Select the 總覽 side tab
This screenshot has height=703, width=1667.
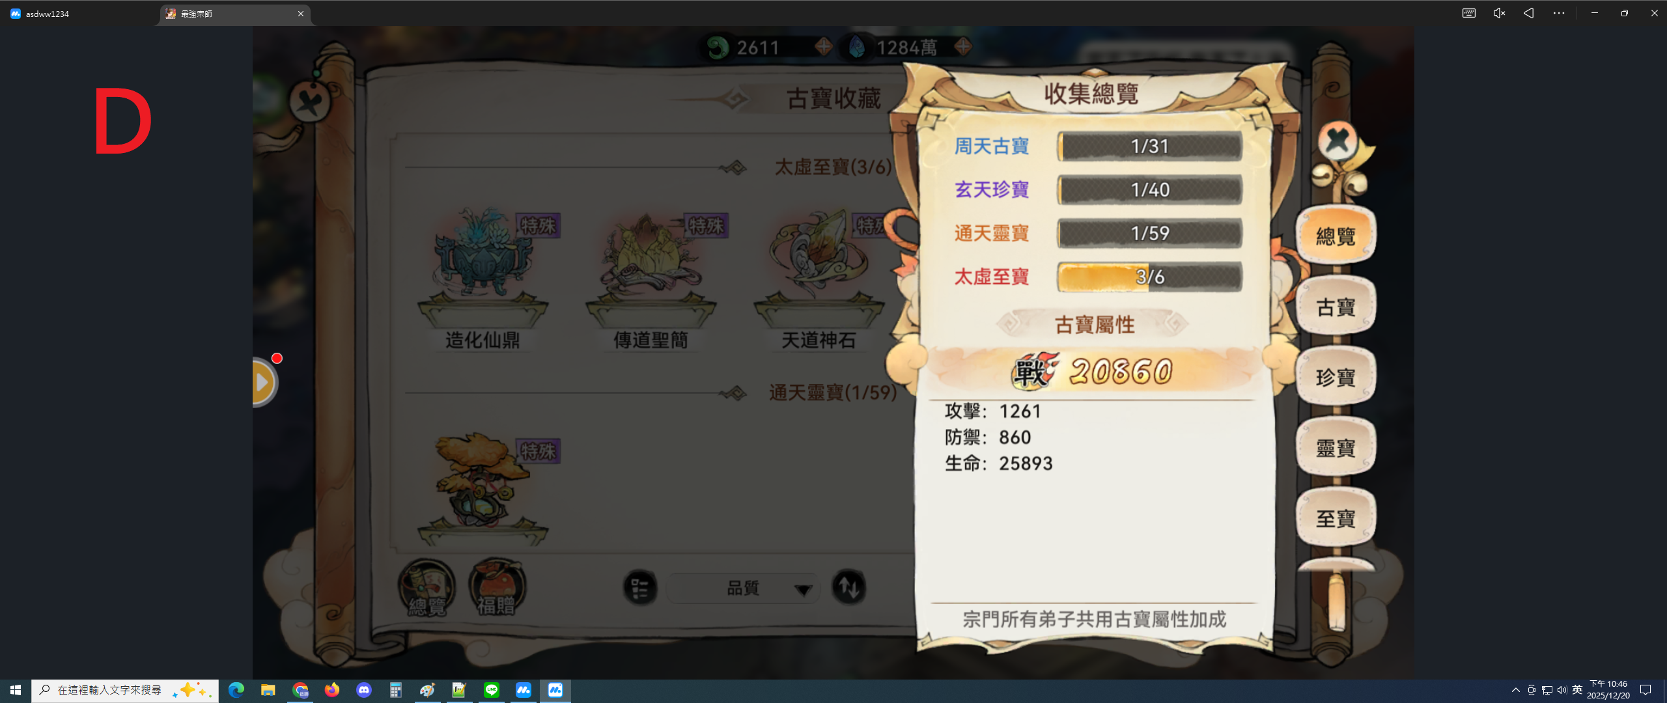point(1336,235)
